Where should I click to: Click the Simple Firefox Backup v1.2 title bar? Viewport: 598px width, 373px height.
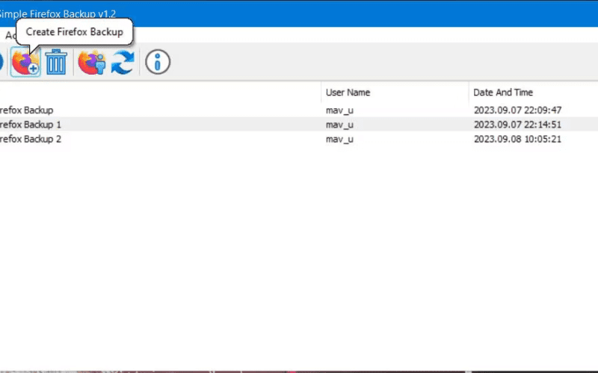[299, 13]
